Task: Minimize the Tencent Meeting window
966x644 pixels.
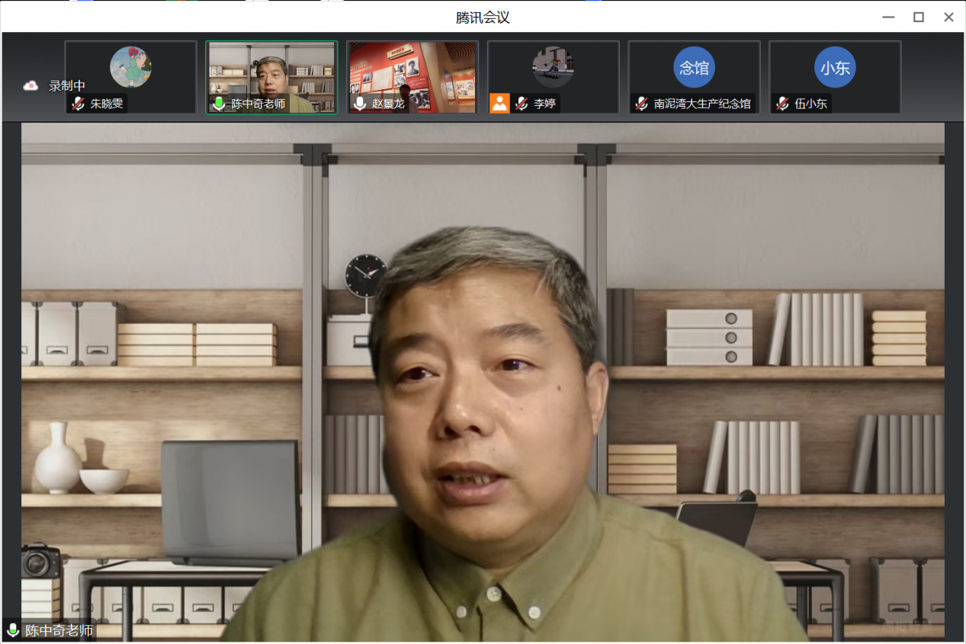Action: click(x=888, y=17)
